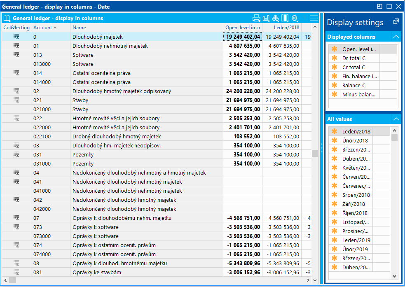This screenshot has height=287, width=405.
Task: Sort by the Account column header
Action: click(50, 27)
